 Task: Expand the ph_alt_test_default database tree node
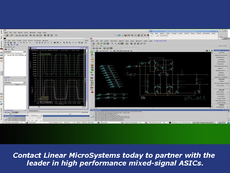coord(5,55)
